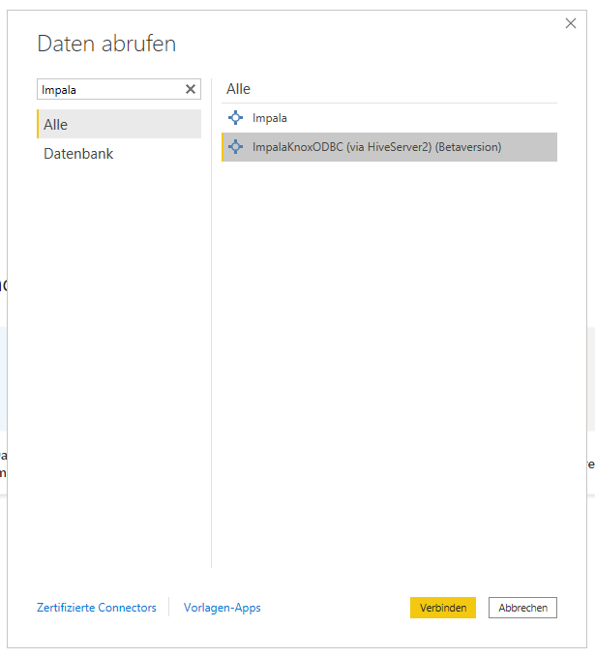Open the Zertifizierte Connectors link

tap(97, 608)
